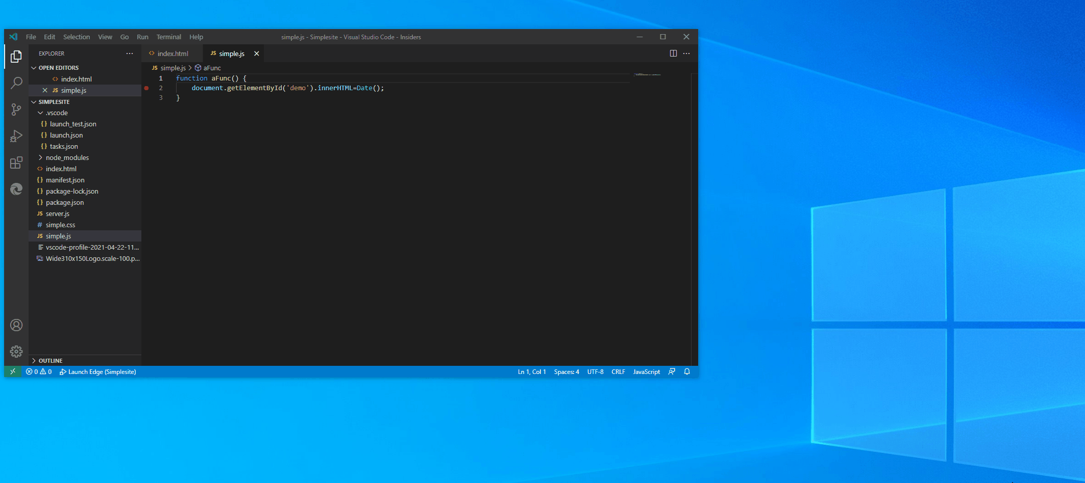The height and width of the screenshot is (483, 1085).
Task: Open the Run menu
Action: (142, 37)
